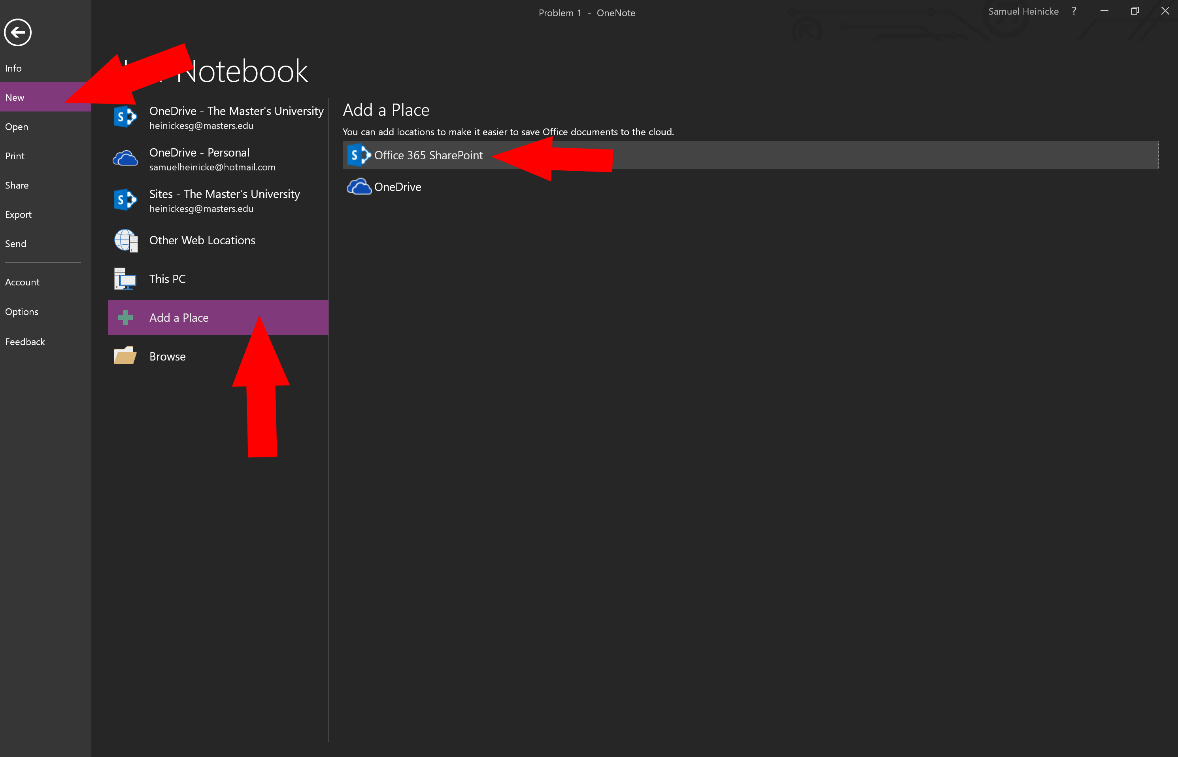Click the Feedback entry
This screenshot has height=757, width=1178.
point(45,342)
